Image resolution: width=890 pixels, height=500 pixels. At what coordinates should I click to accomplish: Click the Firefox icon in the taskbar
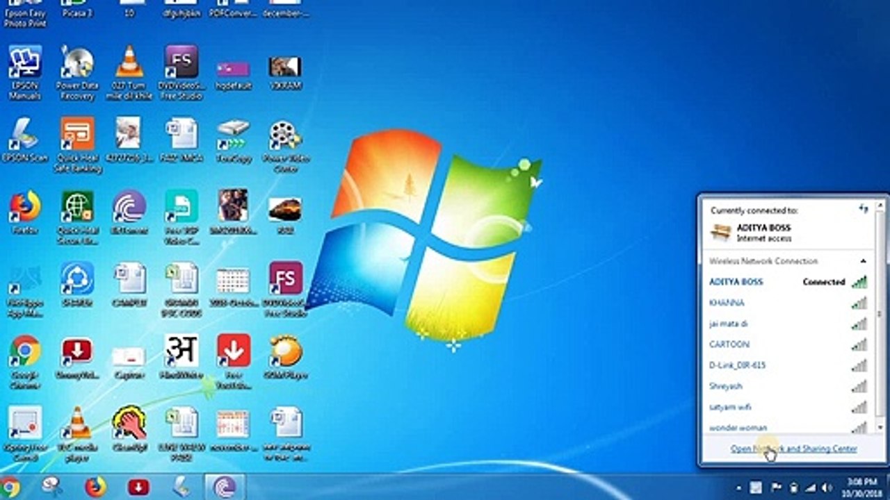(x=95, y=487)
